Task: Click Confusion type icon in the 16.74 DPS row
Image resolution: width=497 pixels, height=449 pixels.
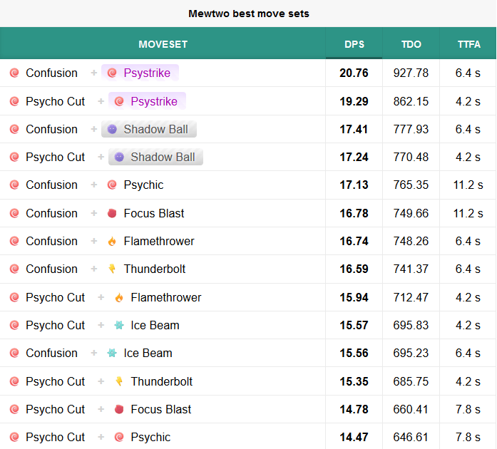Action: pos(14,242)
